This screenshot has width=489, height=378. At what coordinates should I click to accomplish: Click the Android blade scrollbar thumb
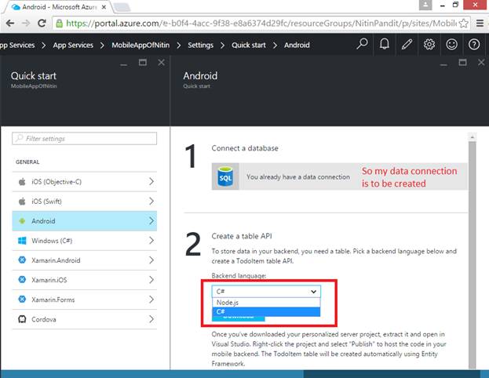click(x=473, y=256)
